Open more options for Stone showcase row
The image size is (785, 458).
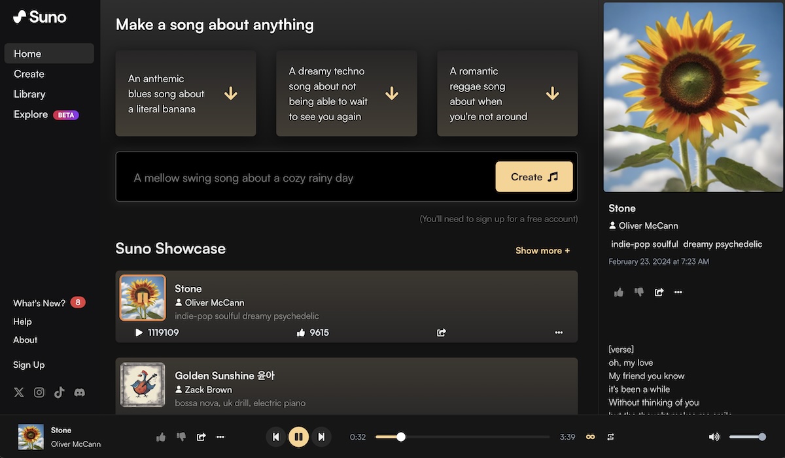pos(559,333)
